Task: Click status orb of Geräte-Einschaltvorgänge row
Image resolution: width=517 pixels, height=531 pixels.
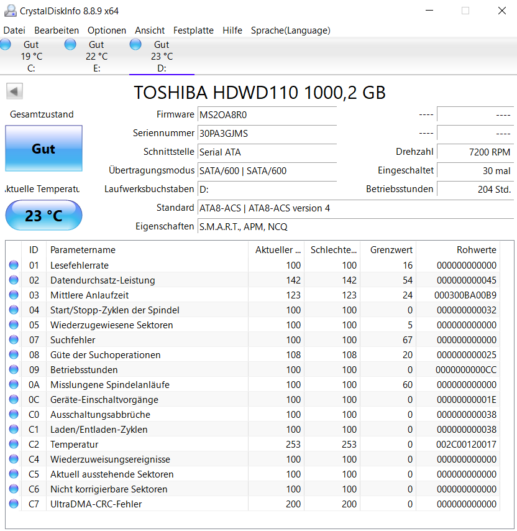Action: point(14,399)
